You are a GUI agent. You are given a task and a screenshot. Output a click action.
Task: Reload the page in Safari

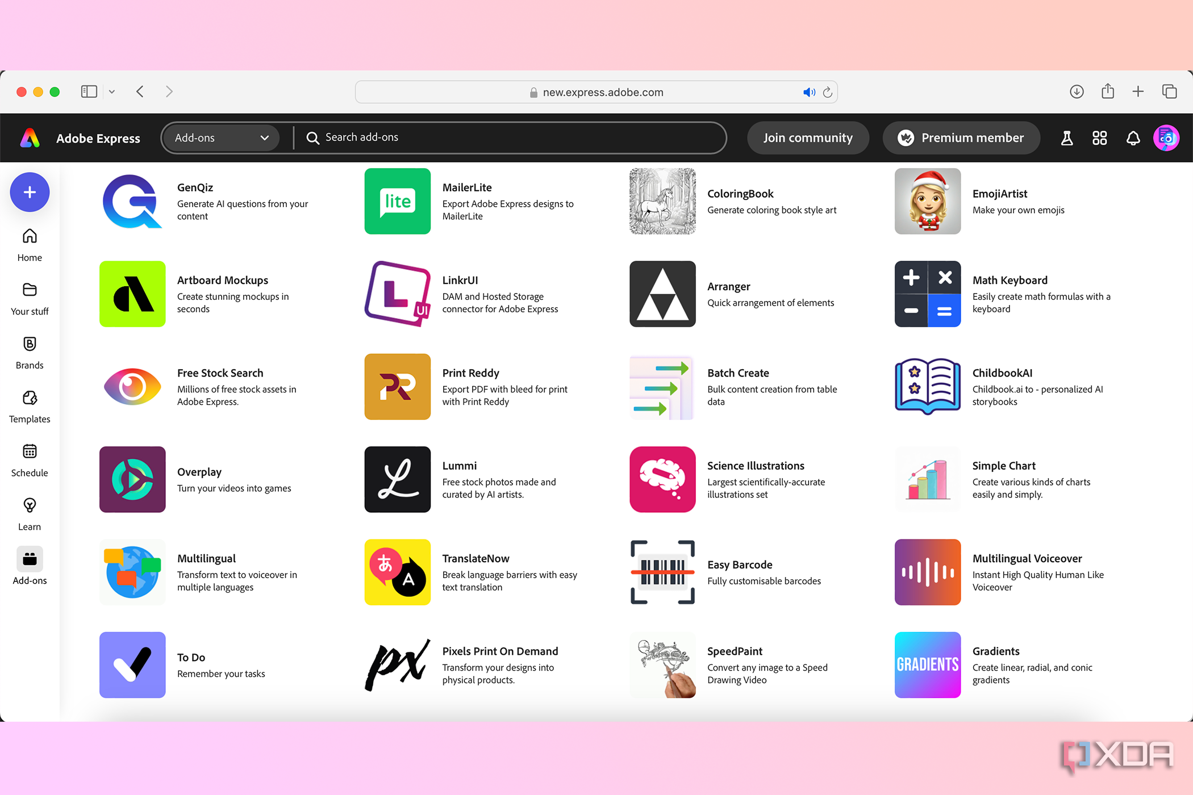[828, 93]
